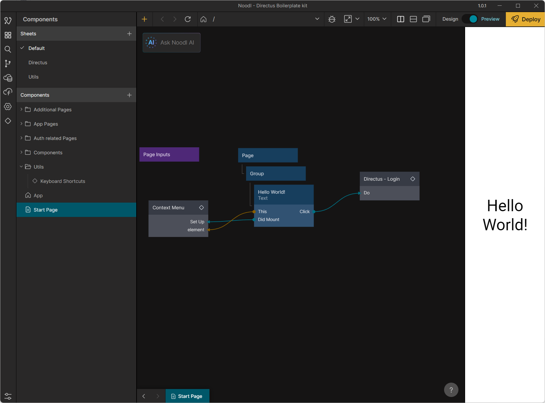
Task: Open cloud functions sidebar icon
Action: [8, 92]
